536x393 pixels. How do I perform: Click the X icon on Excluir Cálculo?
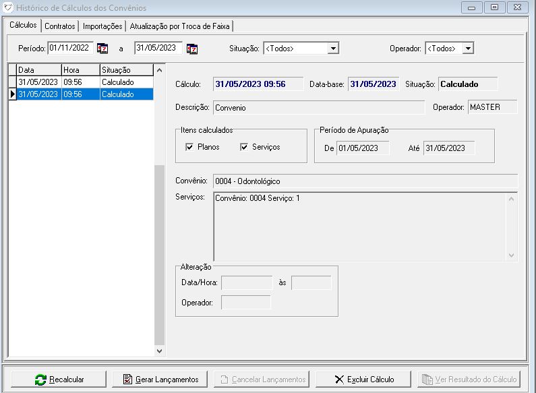point(339,380)
